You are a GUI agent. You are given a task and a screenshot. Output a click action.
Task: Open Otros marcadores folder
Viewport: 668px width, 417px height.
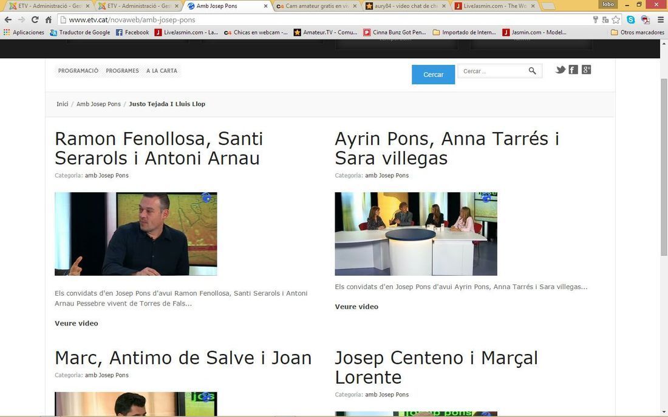tap(637, 32)
